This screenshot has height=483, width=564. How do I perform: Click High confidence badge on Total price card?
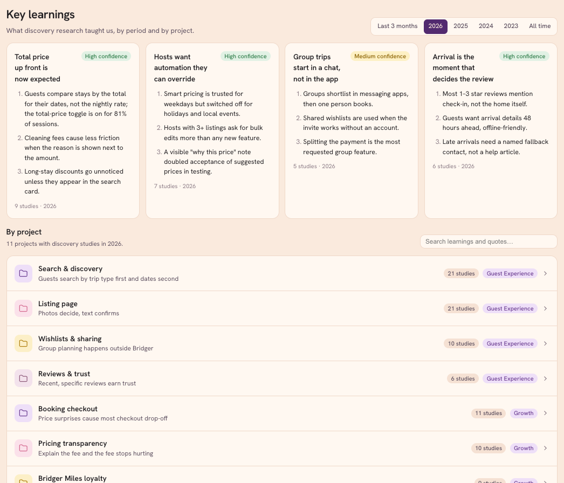click(x=106, y=56)
